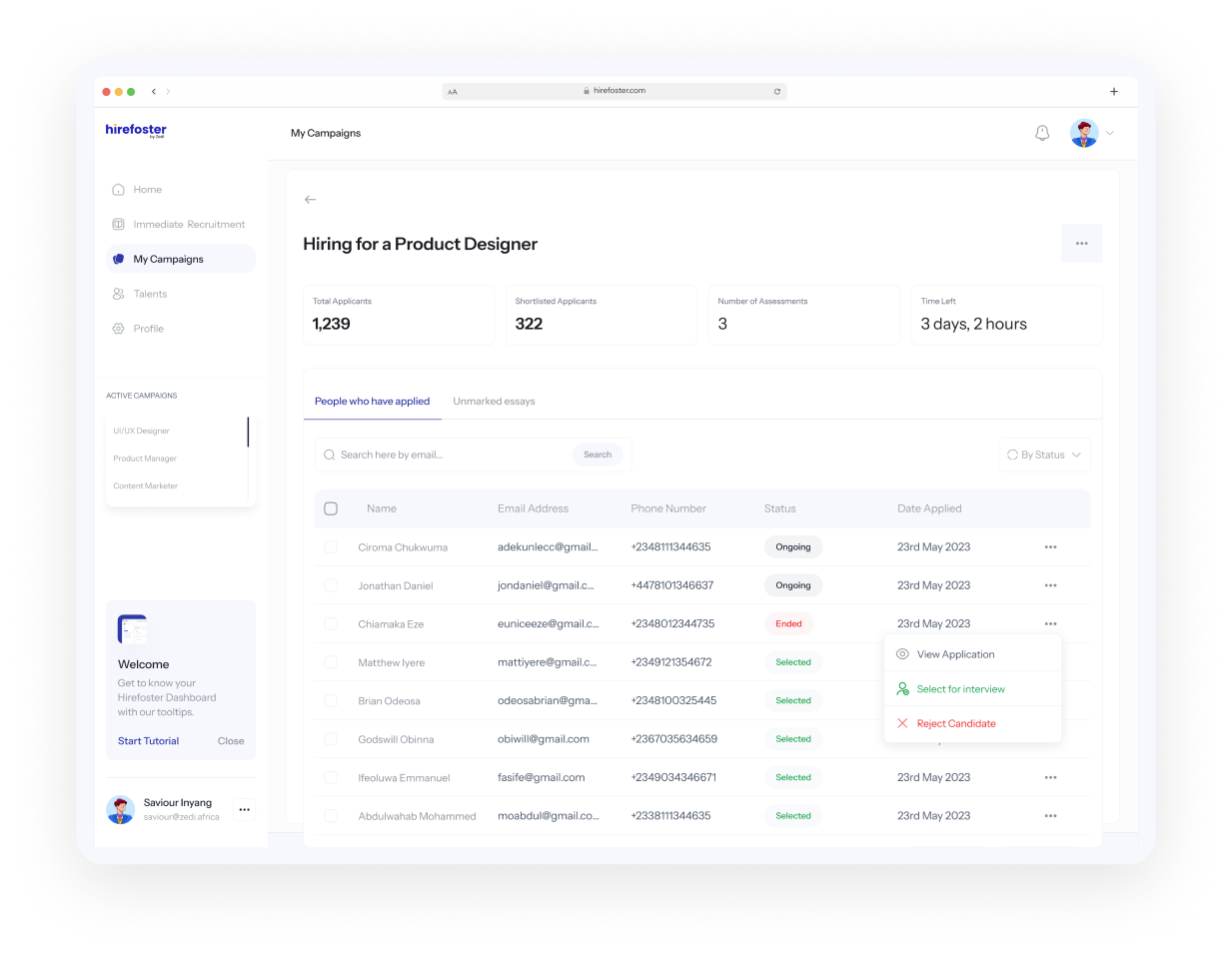The height and width of the screenshot is (957, 1232).
Task: Choose Select for interview option
Action: 972,689
